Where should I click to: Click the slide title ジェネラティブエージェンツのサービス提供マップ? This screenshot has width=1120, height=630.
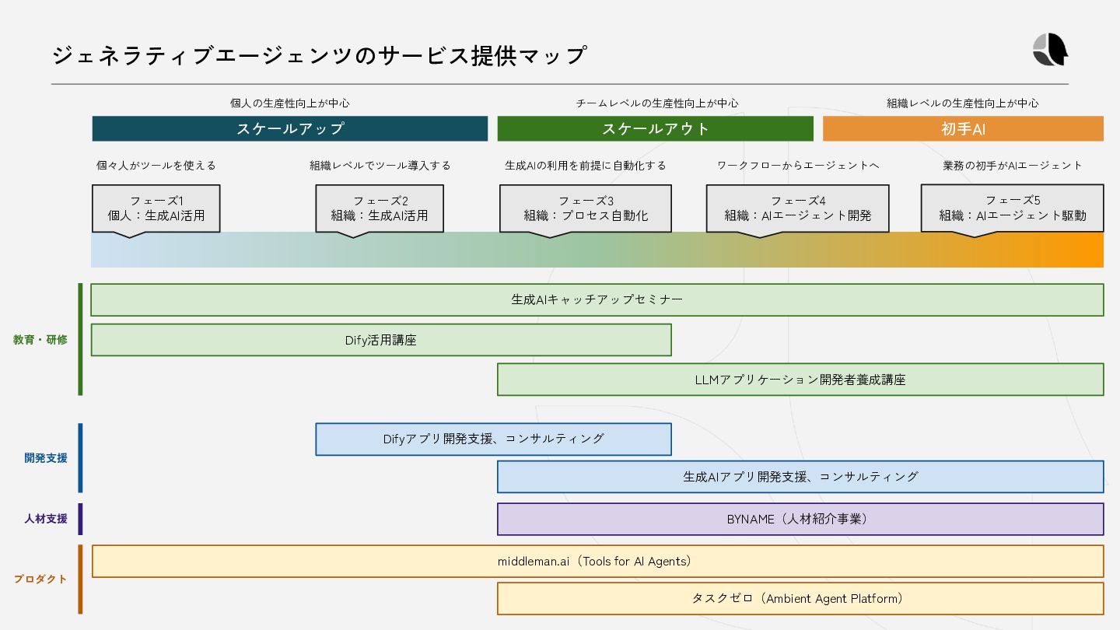(x=319, y=56)
